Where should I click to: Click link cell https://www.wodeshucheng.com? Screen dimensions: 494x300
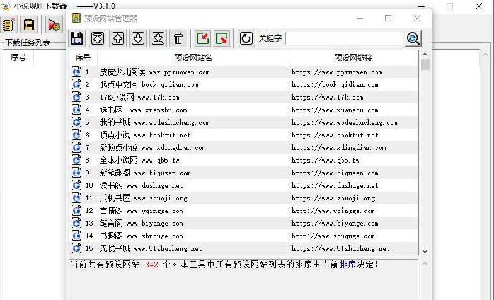(344, 122)
